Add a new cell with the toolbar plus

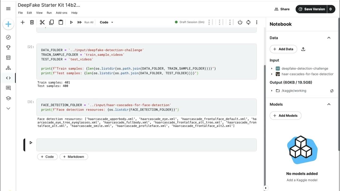click(x=23, y=22)
